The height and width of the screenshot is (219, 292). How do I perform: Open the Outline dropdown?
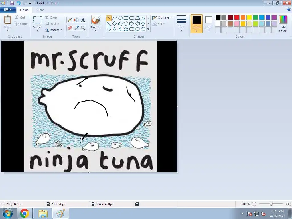coord(162,17)
